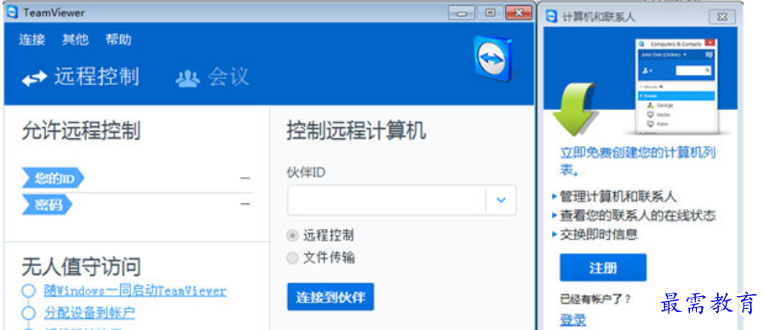The image size is (764, 330).
Task: Open the 连接 menu
Action: coord(32,40)
